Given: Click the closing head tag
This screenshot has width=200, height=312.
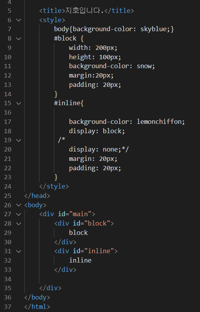Looking at the screenshot, I should click(37, 196).
